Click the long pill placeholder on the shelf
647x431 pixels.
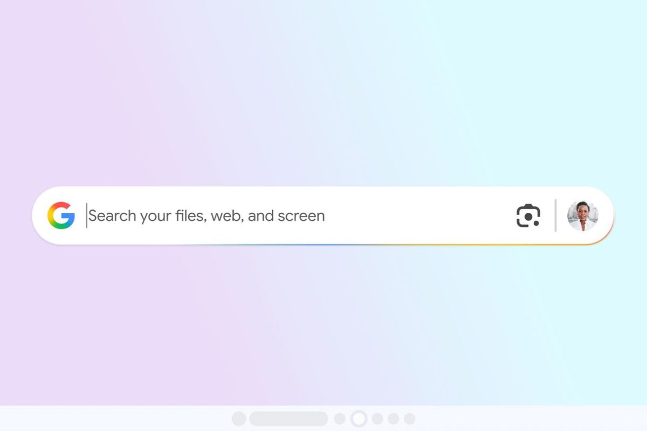pyautogui.click(x=288, y=419)
